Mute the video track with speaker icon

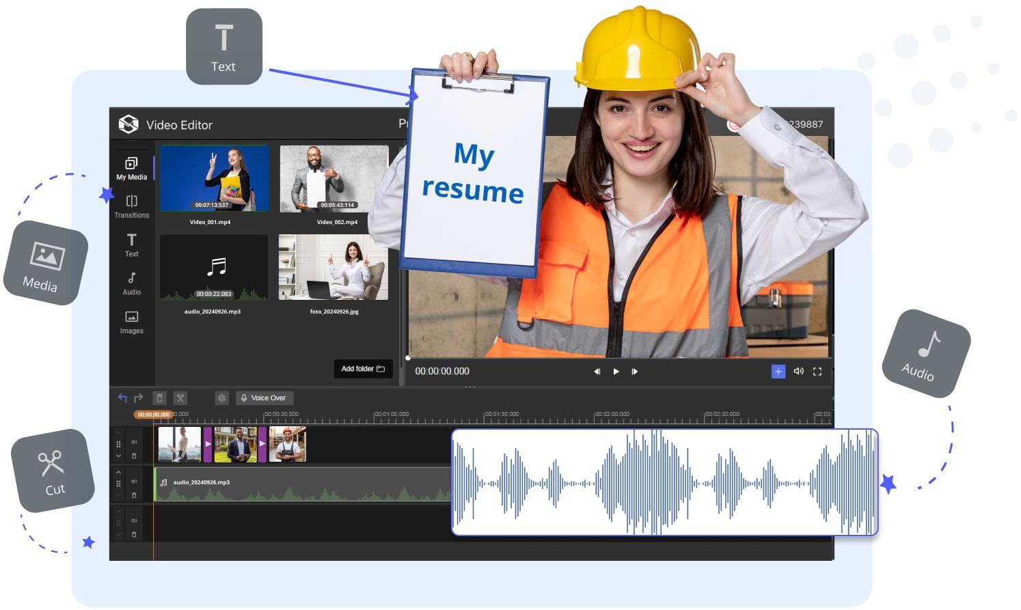pos(134,443)
